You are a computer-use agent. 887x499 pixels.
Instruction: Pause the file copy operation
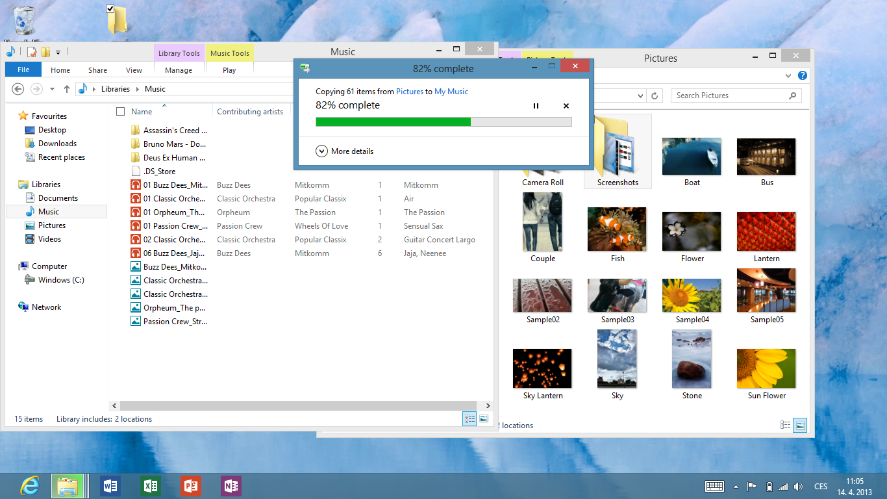point(536,106)
